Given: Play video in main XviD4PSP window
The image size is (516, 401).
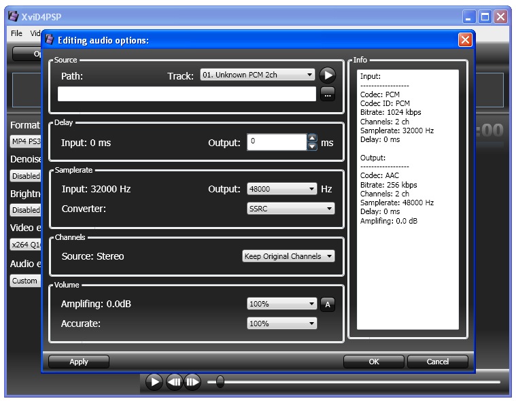Looking at the screenshot, I should tap(154, 382).
